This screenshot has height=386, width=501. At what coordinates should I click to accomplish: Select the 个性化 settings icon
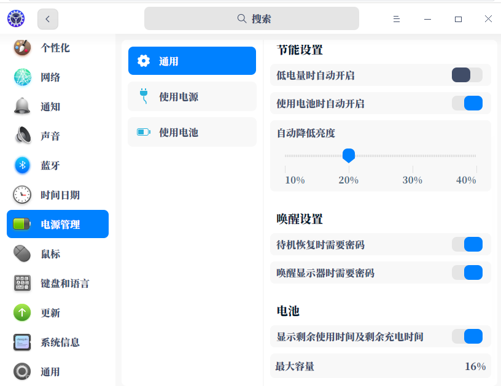[x=22, y=47]
